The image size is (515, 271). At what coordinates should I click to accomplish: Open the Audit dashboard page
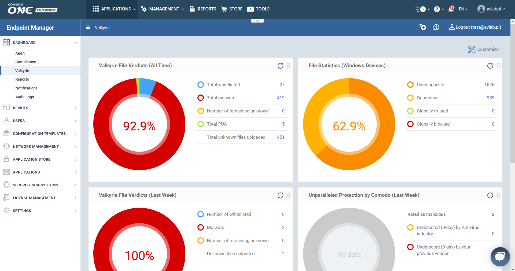[x=20, y=53]
